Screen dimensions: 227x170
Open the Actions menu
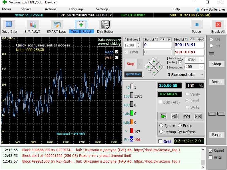coord(51,9)
